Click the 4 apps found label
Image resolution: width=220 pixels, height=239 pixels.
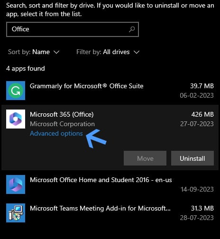26,69
